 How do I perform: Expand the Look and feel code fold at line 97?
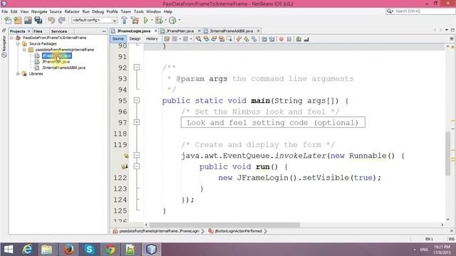click(136, 122)
